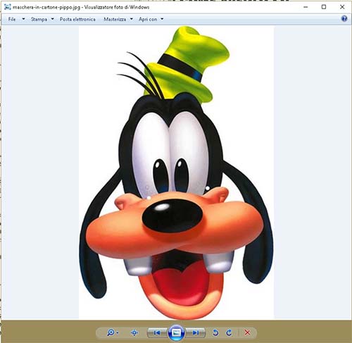Open the blue help question-mark icon

(344, 18)
